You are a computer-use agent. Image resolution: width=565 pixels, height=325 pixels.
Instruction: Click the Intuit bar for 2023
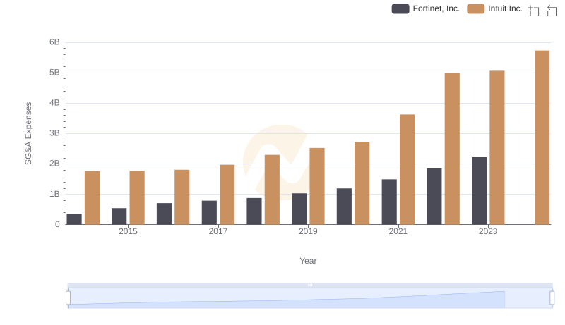pyautogui.click(x=497, y=148)
